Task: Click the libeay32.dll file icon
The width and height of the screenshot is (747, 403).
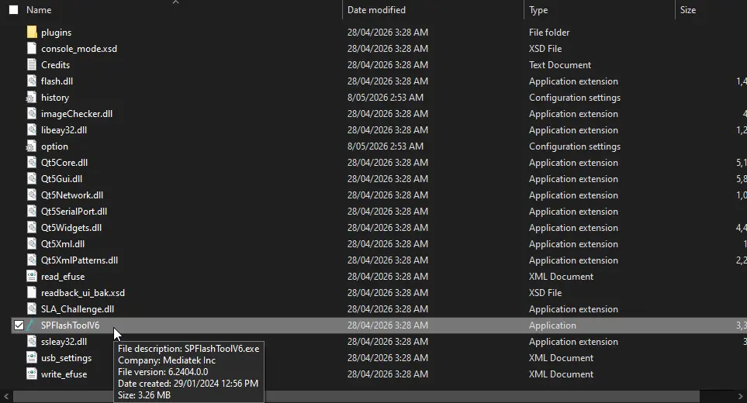Action: coord(32,130)
